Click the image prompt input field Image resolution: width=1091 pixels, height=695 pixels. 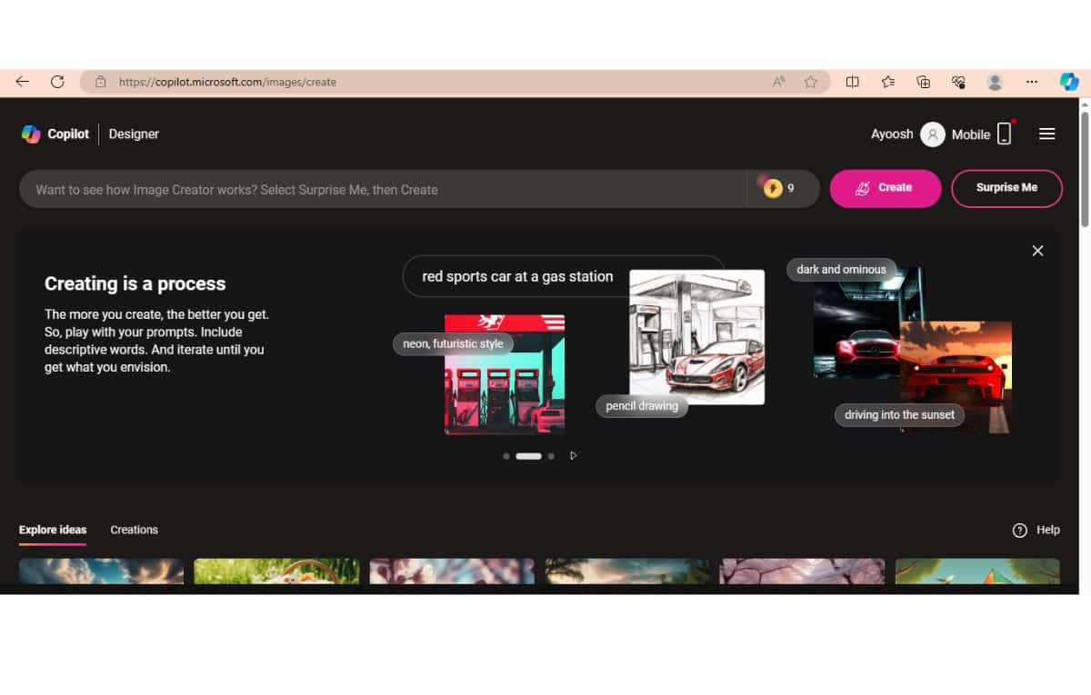click(382, 189)
